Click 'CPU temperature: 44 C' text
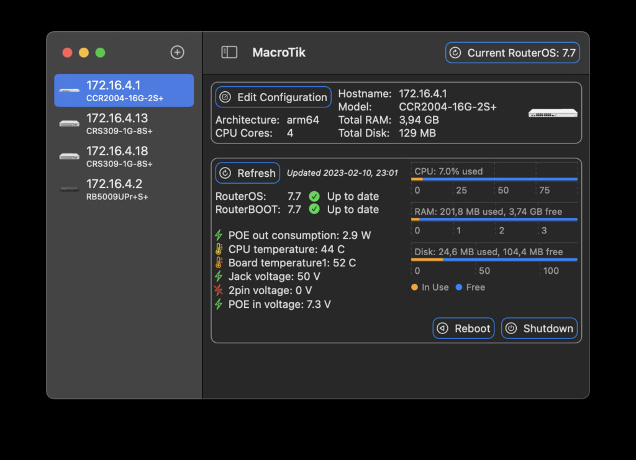Viewport: 636px width, 460px height. 286,249
